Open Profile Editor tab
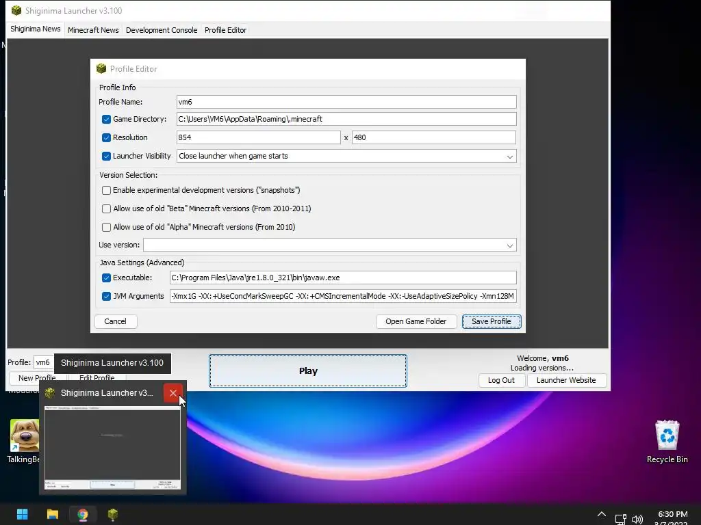 click(x=225, y=30)
